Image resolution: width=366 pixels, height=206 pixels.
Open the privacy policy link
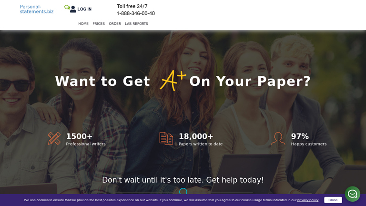point(308,200)
